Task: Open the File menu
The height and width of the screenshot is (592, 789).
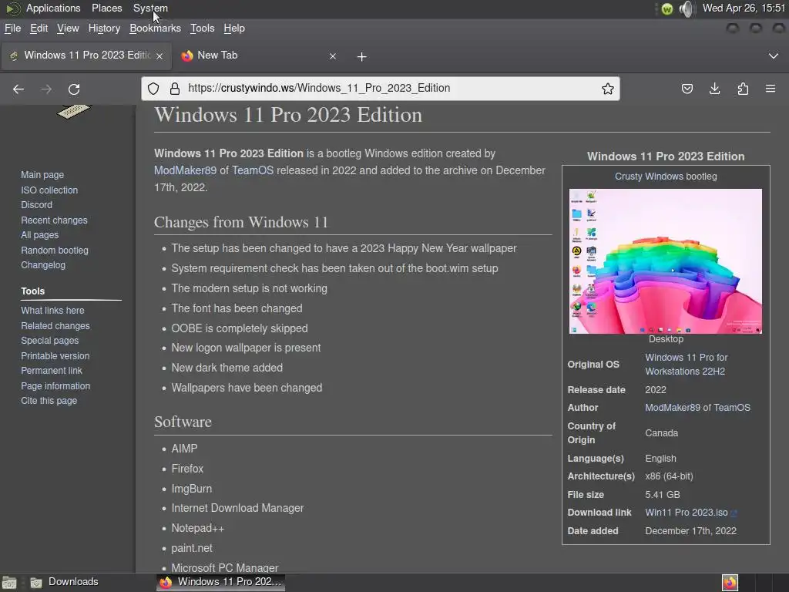Action: point(12,29)
